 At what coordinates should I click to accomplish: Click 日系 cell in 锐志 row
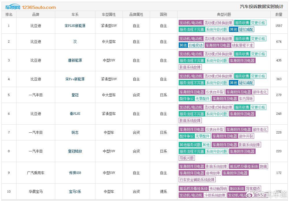tap(163, 132)
